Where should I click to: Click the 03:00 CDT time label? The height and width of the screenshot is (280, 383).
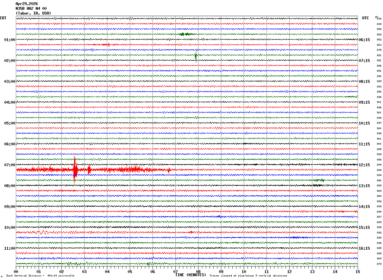click(10, 82)
